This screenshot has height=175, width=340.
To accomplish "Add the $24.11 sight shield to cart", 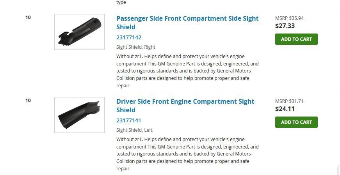I will click(296, 122).
